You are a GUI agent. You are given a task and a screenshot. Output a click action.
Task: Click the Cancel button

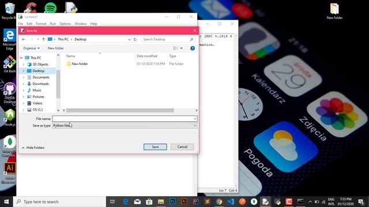(x=182, y=147)
